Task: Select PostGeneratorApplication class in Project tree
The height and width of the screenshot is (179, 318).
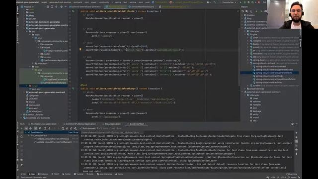Action: [x=54, y=60]
